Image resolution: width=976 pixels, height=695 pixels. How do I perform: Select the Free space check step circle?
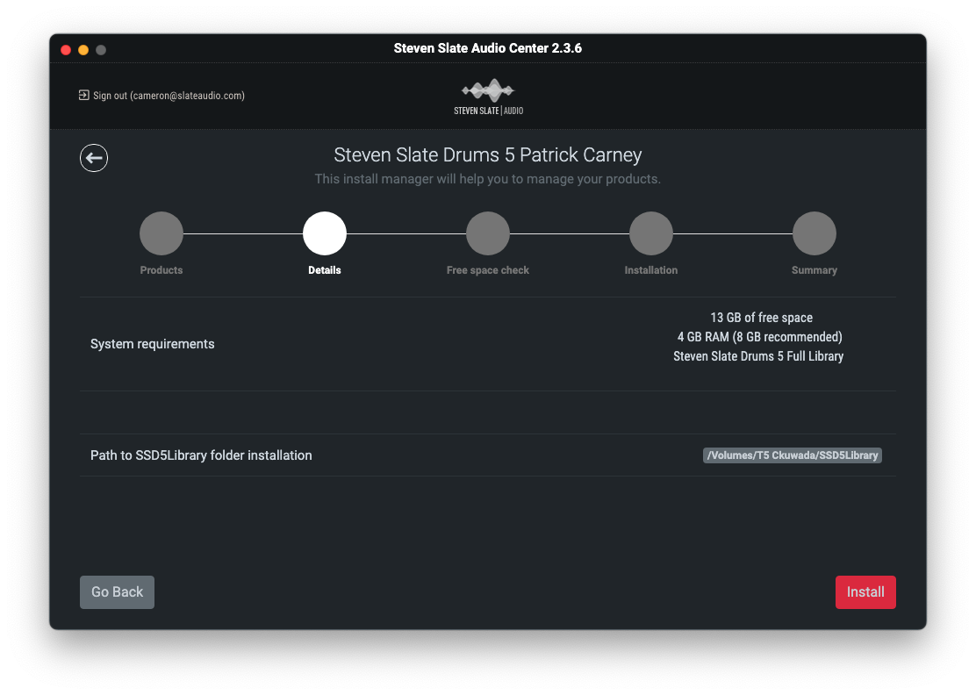[488, 233]
